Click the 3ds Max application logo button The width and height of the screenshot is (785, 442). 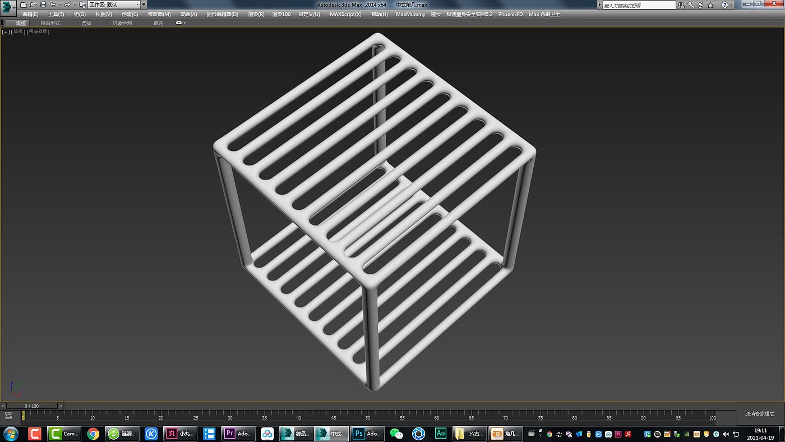click(x=7, y=7)
